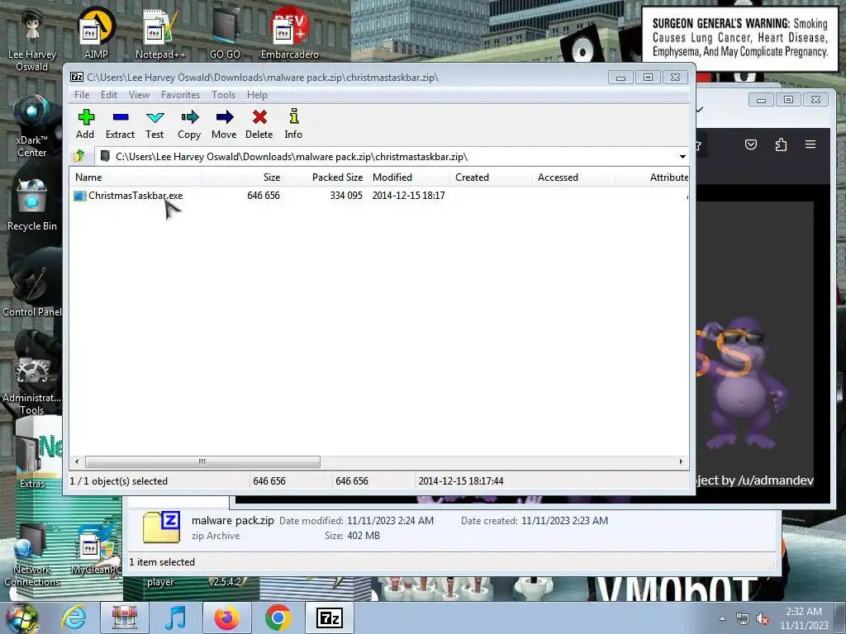Open the Lee Harvey Oswald desktop icon
Viewport: 846px width, 634px height.
click(32, 39)
